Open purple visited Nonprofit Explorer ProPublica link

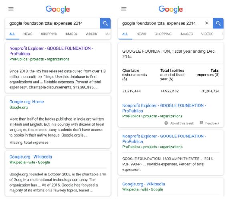pos(51,51)
